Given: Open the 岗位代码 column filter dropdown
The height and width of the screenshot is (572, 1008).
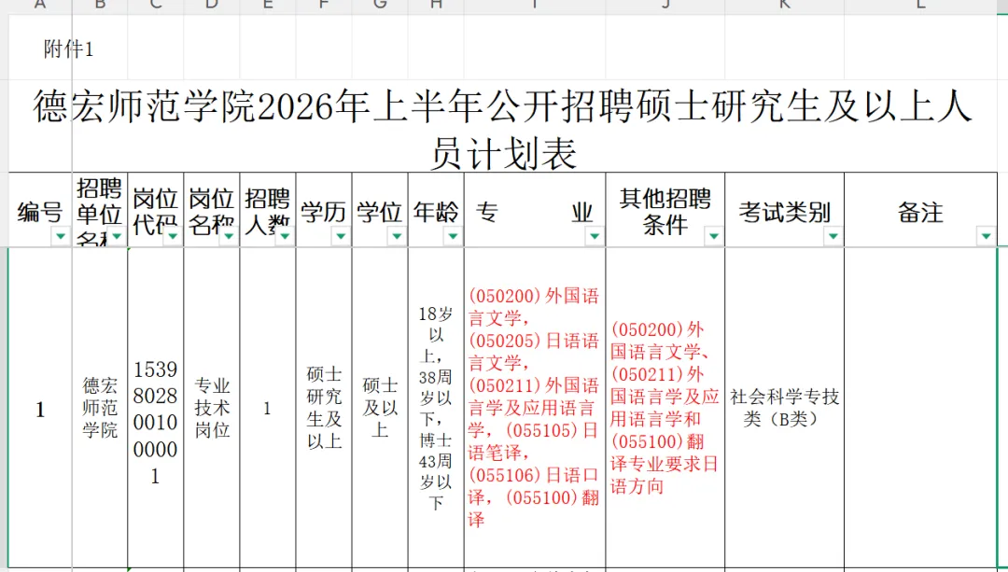Looking at the screenshot, I should 173,236.
